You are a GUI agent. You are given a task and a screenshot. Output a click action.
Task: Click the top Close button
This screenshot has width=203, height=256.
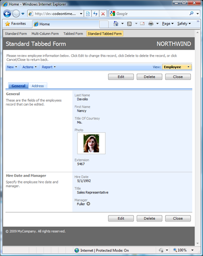178,77
